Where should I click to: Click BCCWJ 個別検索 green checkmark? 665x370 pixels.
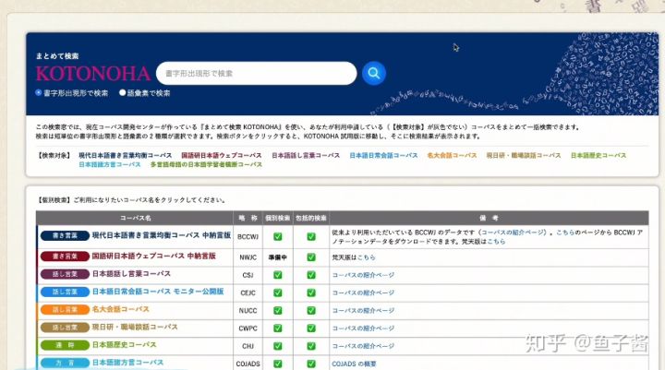pyautogui.click(x=278, y=236)
